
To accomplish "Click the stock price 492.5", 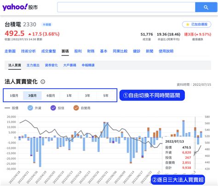I will [x=15, y=34].
